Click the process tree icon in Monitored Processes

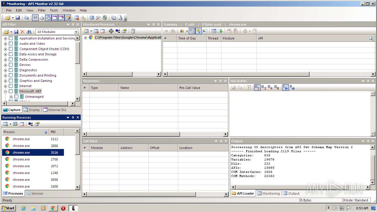(x=118, y=31)
